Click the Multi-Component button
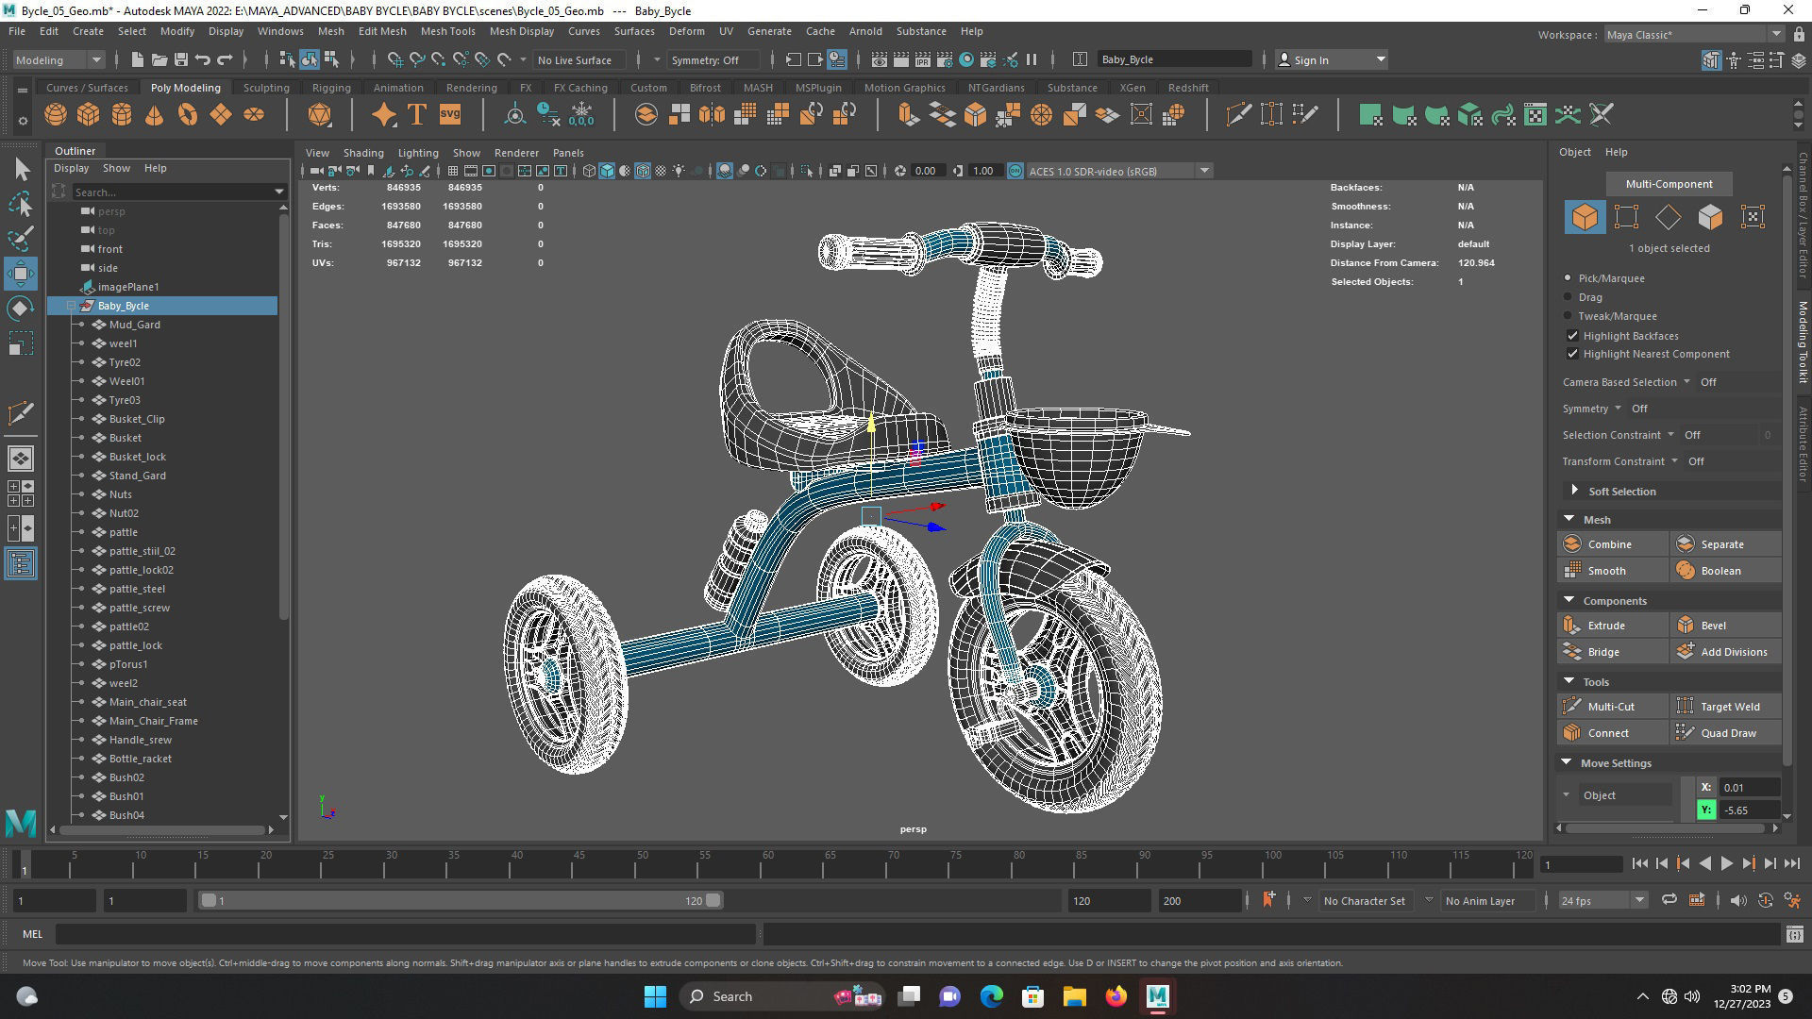The height and width of the screenshot is (1019, 1812). (1669, 184)
